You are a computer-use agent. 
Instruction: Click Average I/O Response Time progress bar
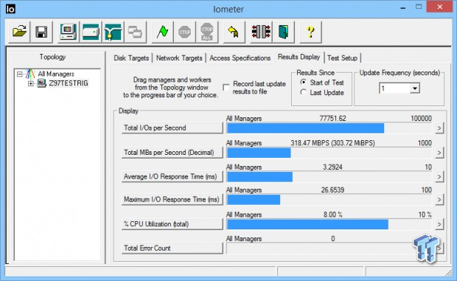point(329,177)
